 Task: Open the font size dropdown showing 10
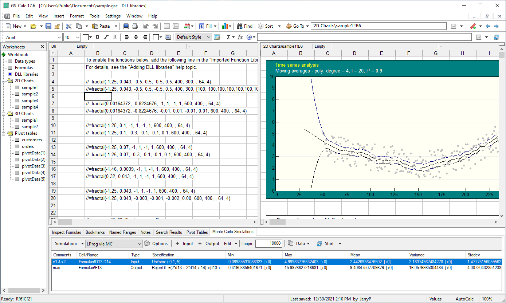tap(78, 37)
